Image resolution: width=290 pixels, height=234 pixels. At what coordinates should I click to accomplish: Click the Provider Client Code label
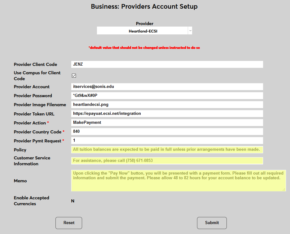pyautogui.click(x=35, y=64)
